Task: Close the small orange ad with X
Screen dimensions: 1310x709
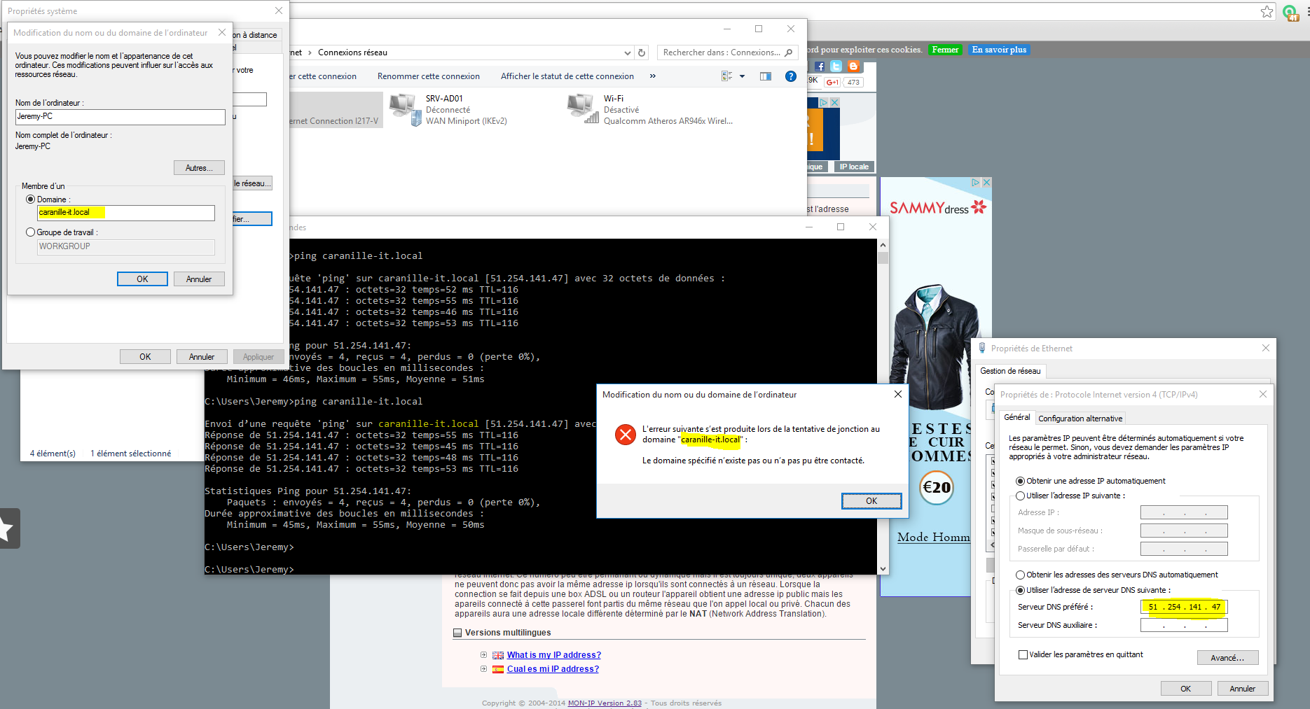Action: pos(834,102)
